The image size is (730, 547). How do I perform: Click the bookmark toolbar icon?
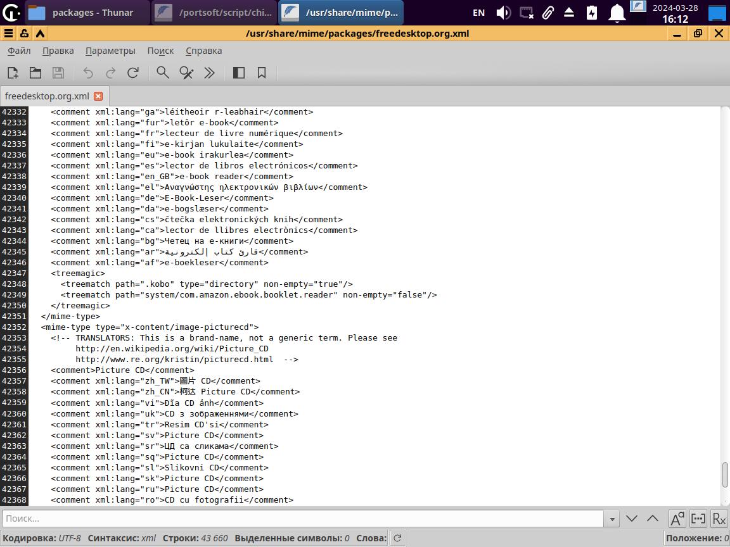click(x=262, y=73)
